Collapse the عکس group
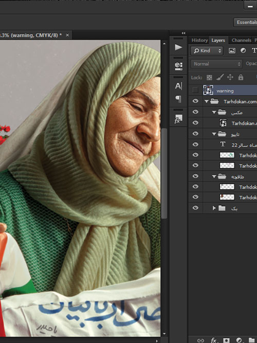Screen dimensions: 257x343 [x=214, y=112]
